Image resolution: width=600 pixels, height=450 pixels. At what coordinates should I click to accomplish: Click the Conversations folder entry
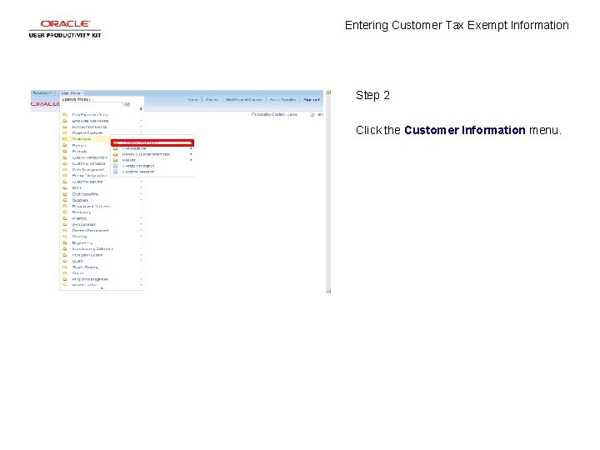(x=134, y=148)
